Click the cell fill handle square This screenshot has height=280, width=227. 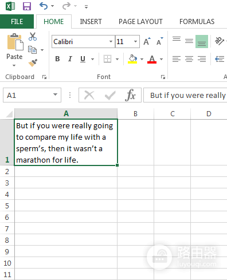point(117,165)
